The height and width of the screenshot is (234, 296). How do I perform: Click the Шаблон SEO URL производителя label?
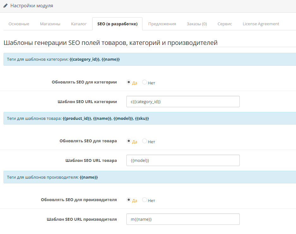pos(82,219)
